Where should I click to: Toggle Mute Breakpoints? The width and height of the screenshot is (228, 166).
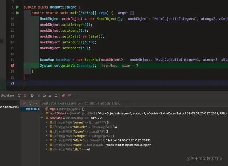click(69, 95)
